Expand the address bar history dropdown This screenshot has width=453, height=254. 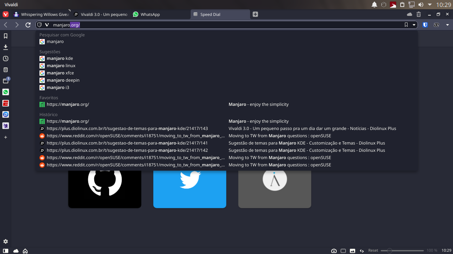click(x=414, y=25)
